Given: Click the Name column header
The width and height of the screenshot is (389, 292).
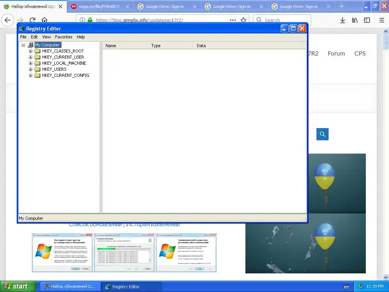Looking at the screenshot, I should (125, 46).
